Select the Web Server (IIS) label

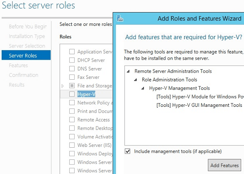click(94, 145)
